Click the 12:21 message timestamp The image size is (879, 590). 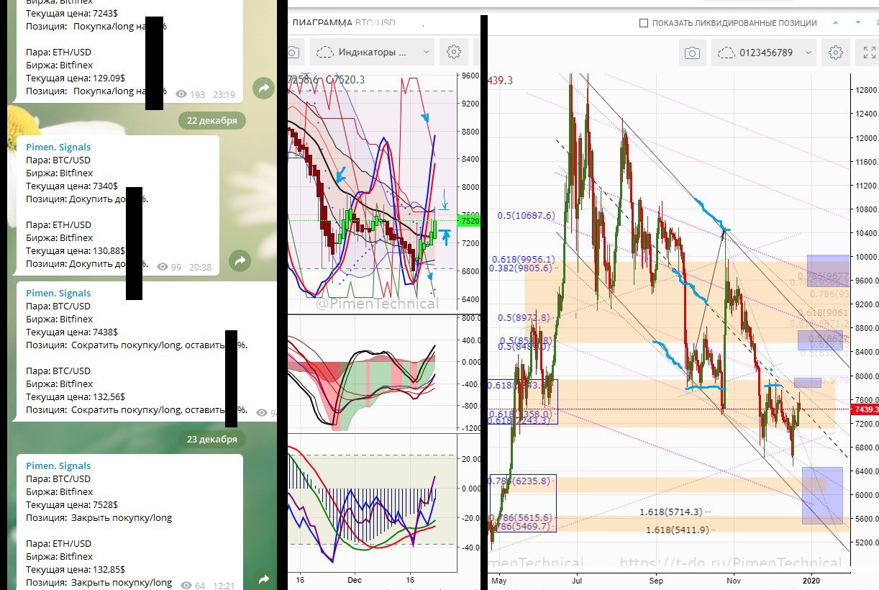(x=224, y=586)
